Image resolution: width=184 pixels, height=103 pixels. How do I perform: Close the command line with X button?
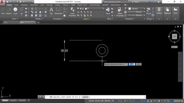click(x=40, y=97)
